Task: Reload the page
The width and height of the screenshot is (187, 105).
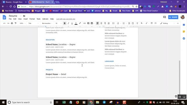Action: click(x=11, y=6)
